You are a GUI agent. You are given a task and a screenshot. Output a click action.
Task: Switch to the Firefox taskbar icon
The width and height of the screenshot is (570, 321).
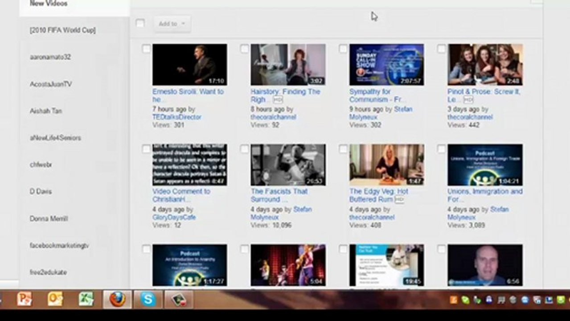click(117, 299)
